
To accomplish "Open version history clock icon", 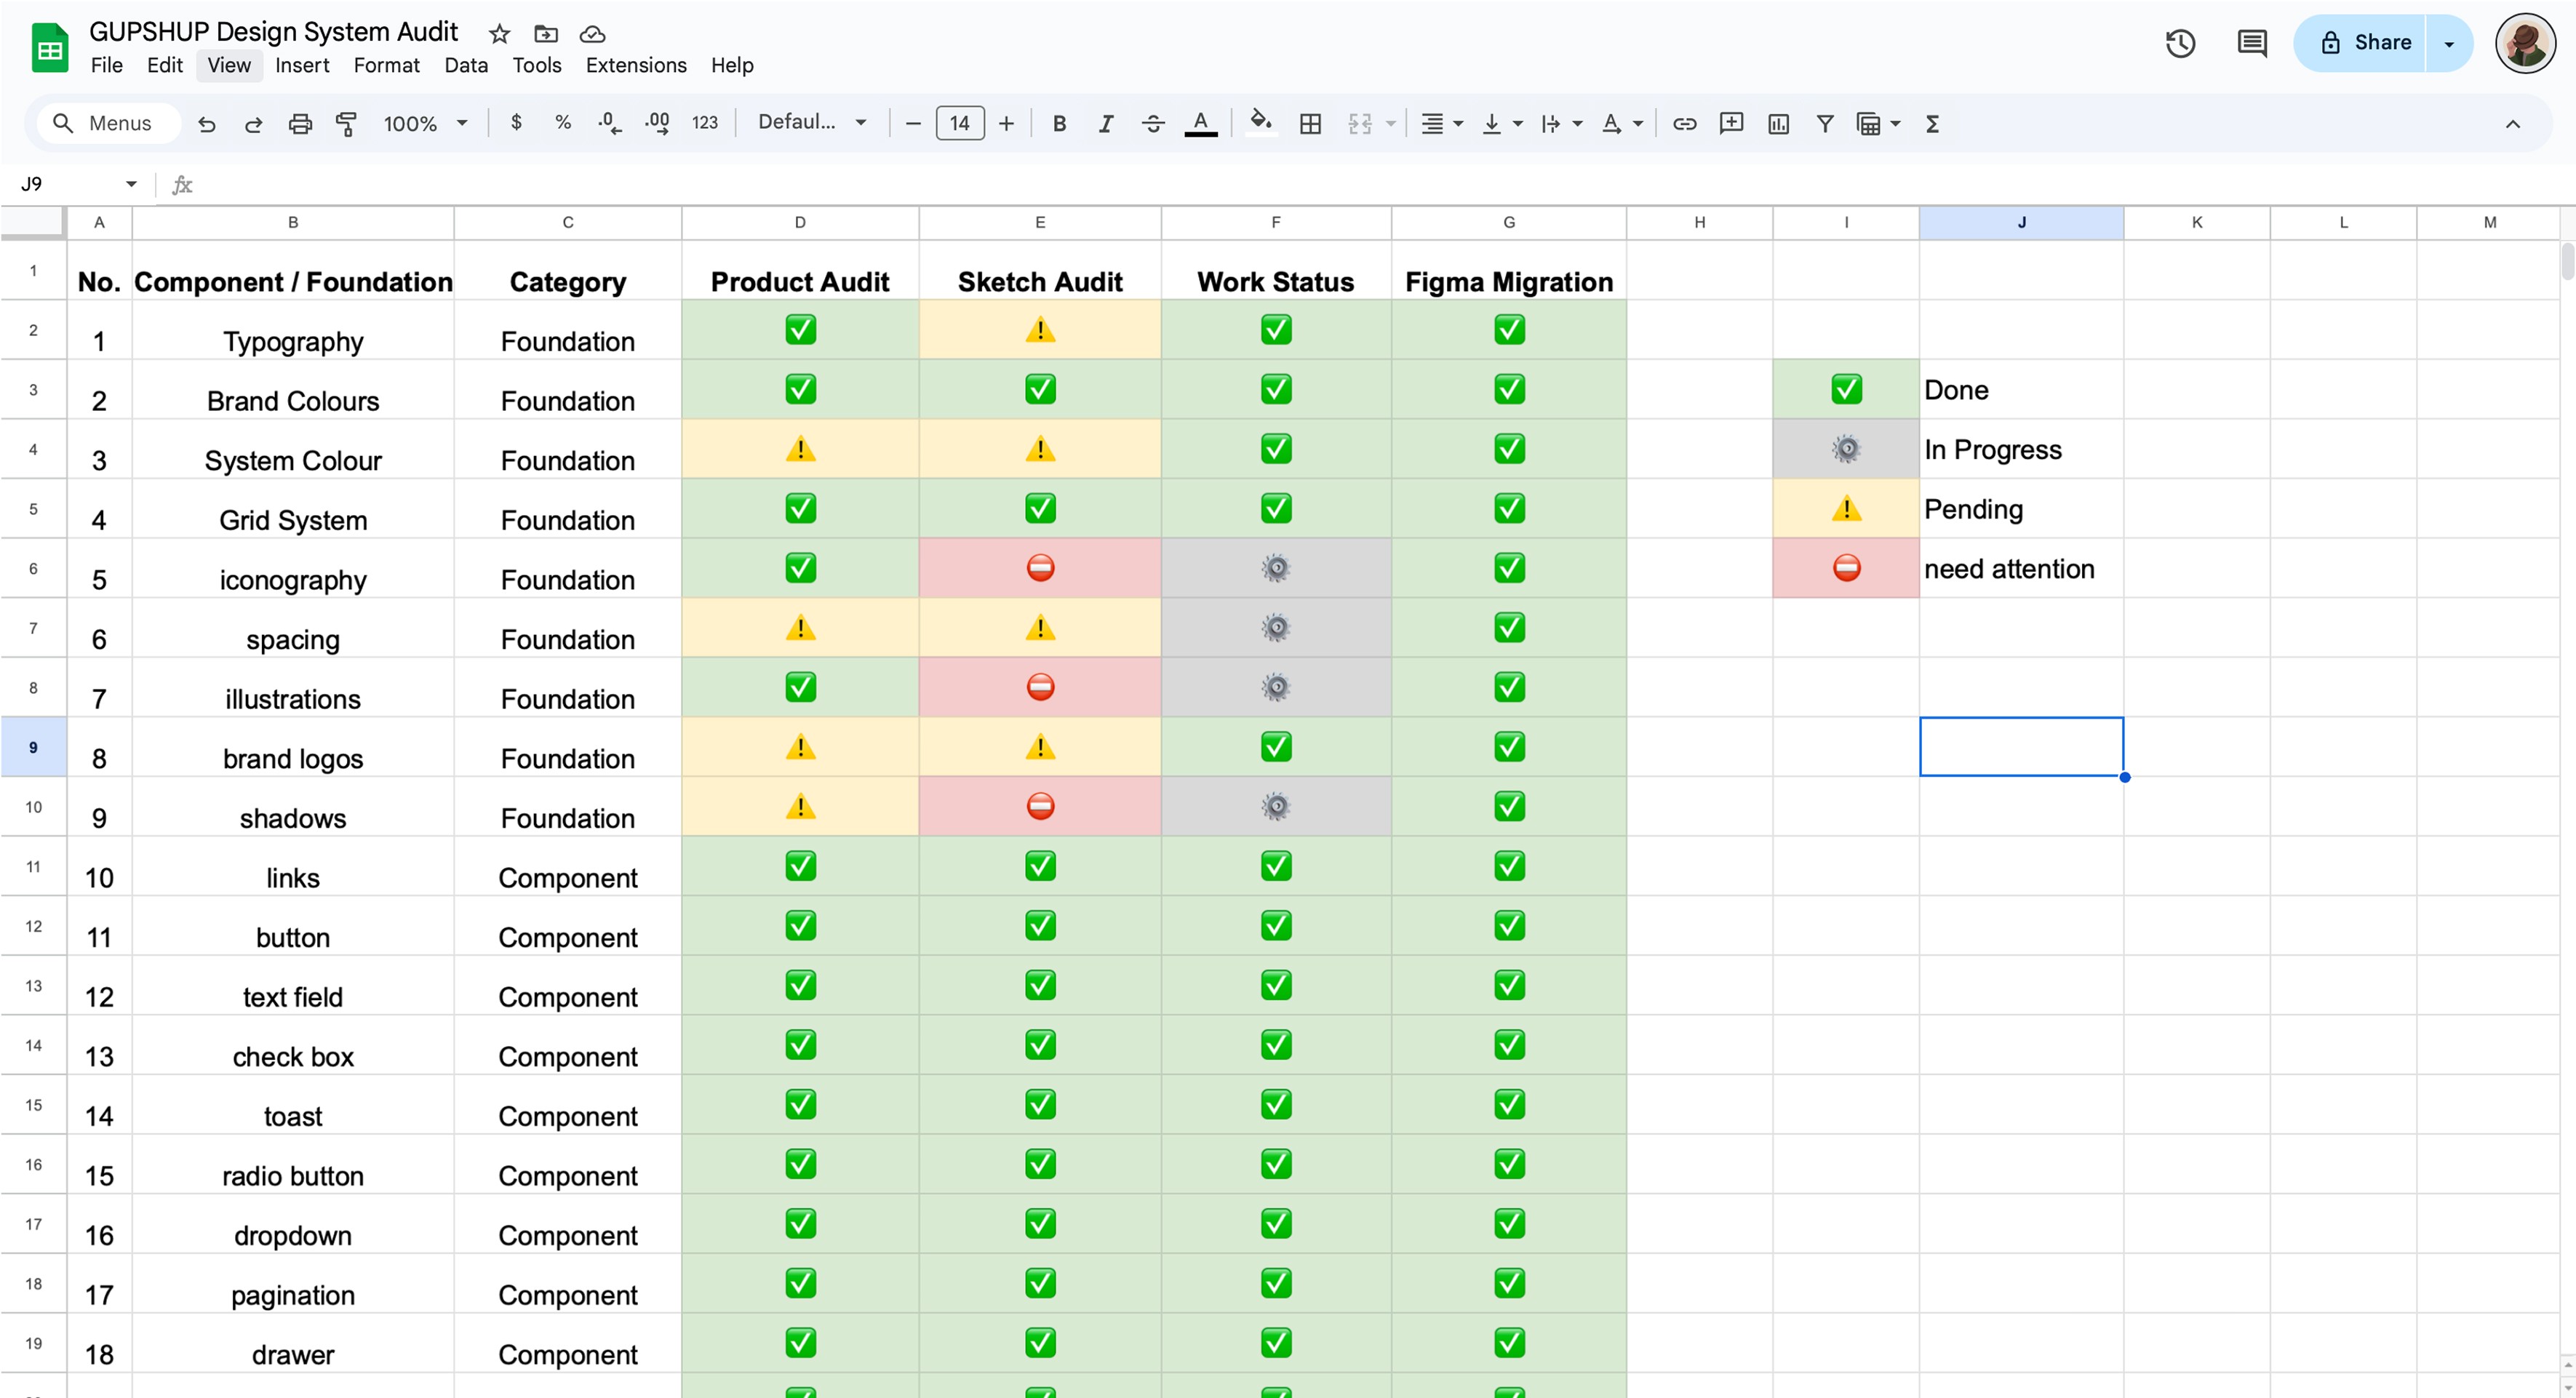I will click(x=2181, y=43).
